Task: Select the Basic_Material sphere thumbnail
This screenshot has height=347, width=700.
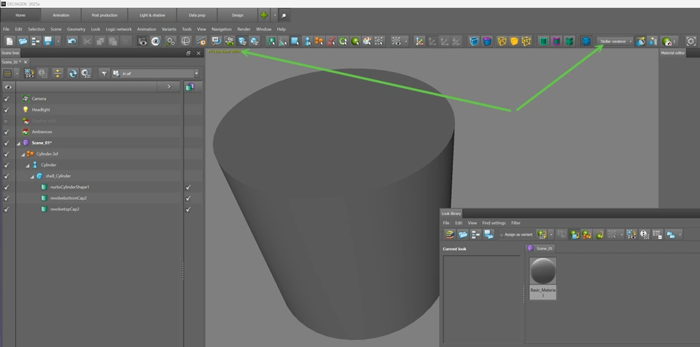Action: [542, 271]
